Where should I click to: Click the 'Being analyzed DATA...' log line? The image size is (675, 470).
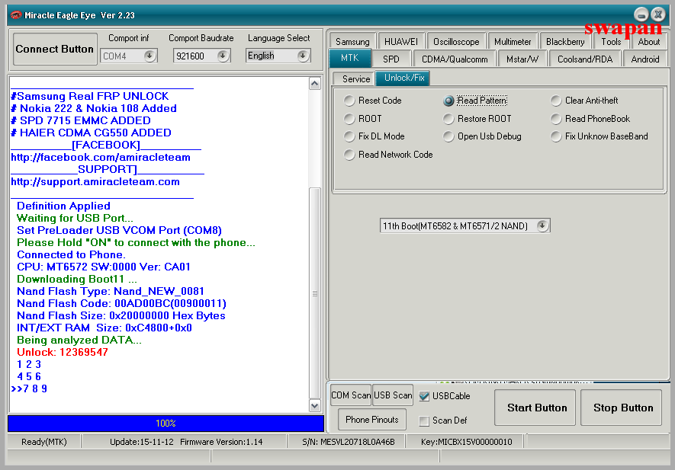click(x=79, y=341)
